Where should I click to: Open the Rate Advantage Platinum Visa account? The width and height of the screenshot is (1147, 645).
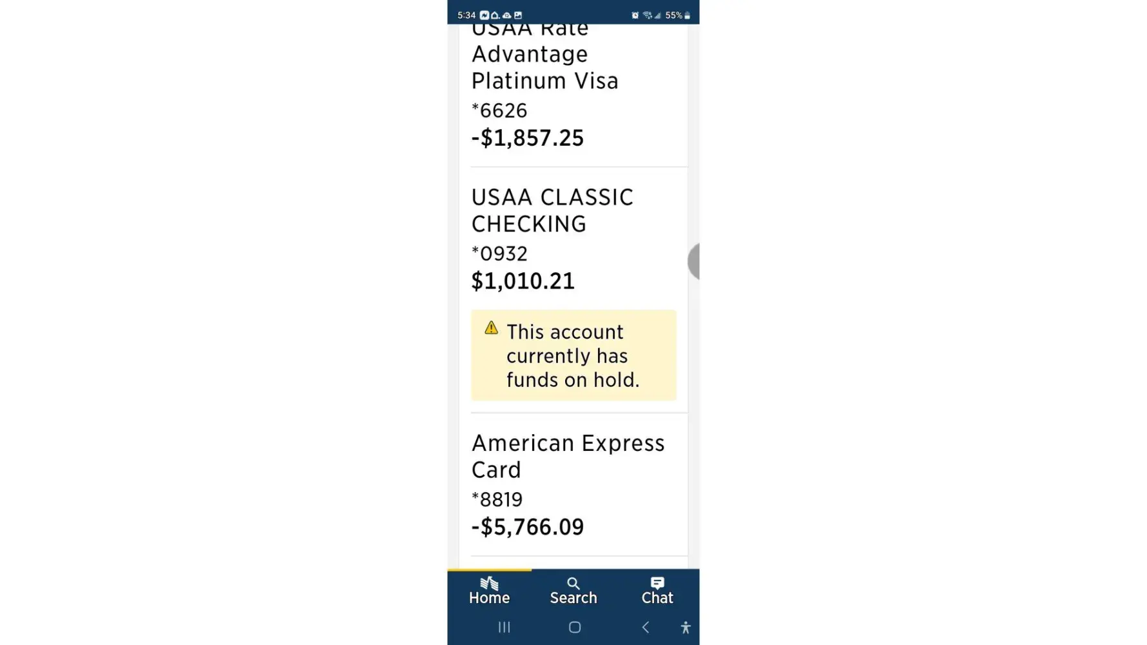pos(545,67)
